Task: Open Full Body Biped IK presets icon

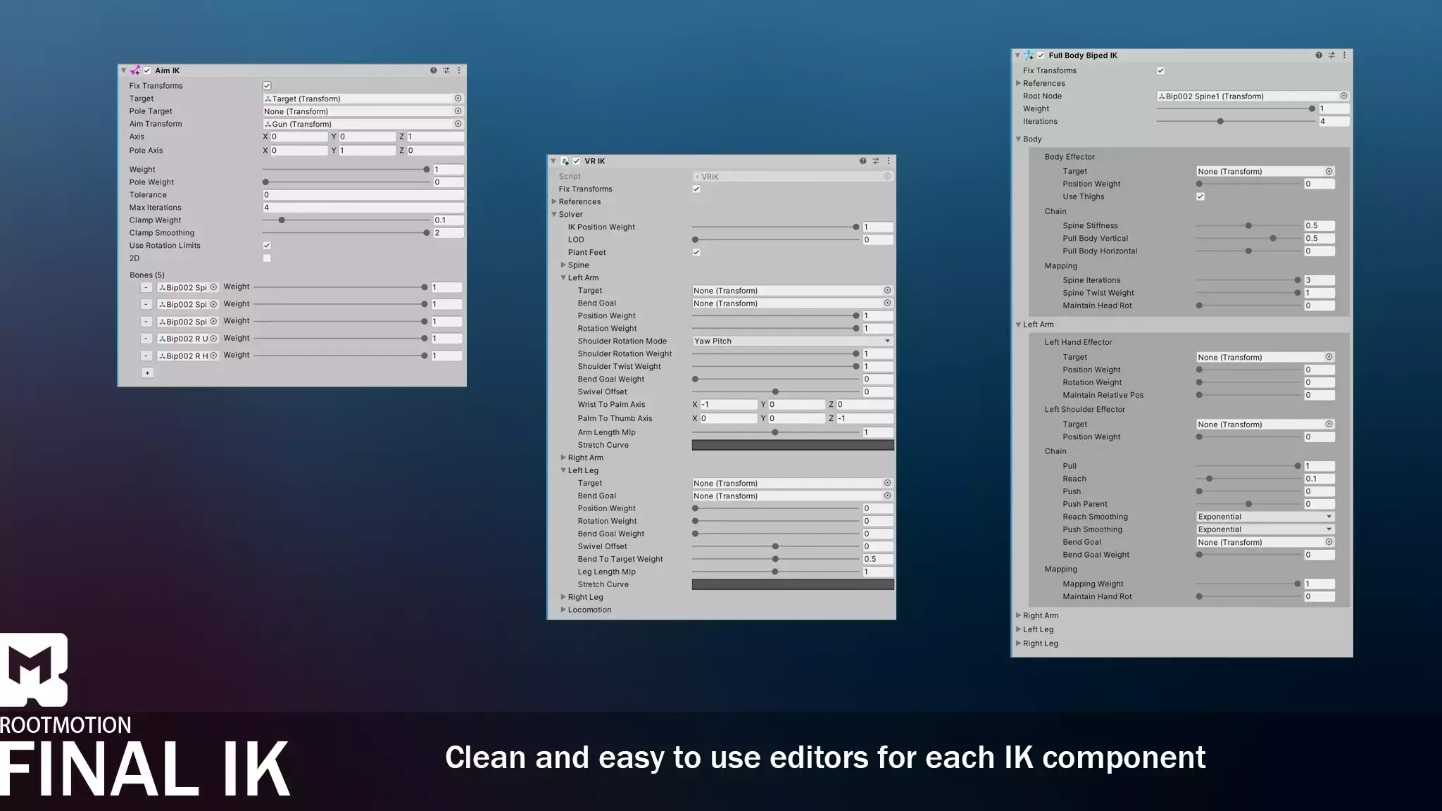Action: point(1331,55)
